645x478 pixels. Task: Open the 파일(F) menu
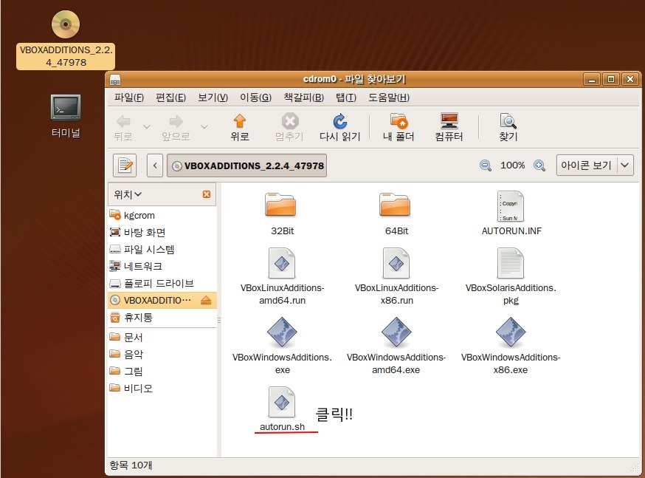click(128, 98)
